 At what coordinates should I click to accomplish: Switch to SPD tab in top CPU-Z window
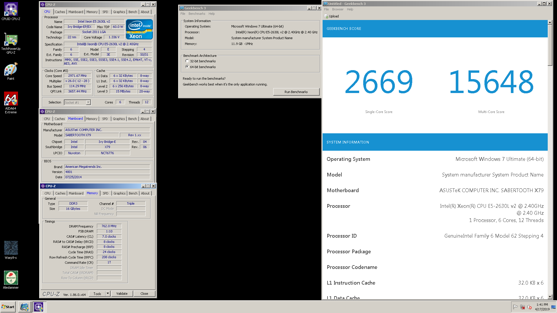point(105,12)
